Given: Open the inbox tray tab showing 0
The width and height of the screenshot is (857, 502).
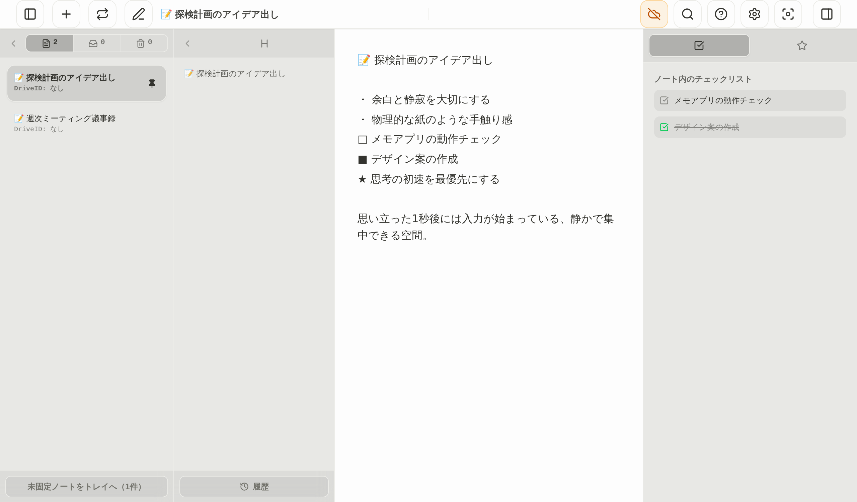Looking at the screenshot, I should (97, 43).
